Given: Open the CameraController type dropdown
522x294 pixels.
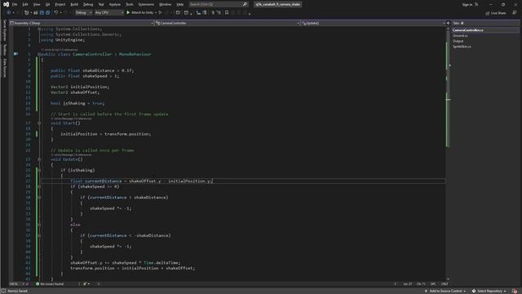Looking at the screenshot, I should (228, 23).
